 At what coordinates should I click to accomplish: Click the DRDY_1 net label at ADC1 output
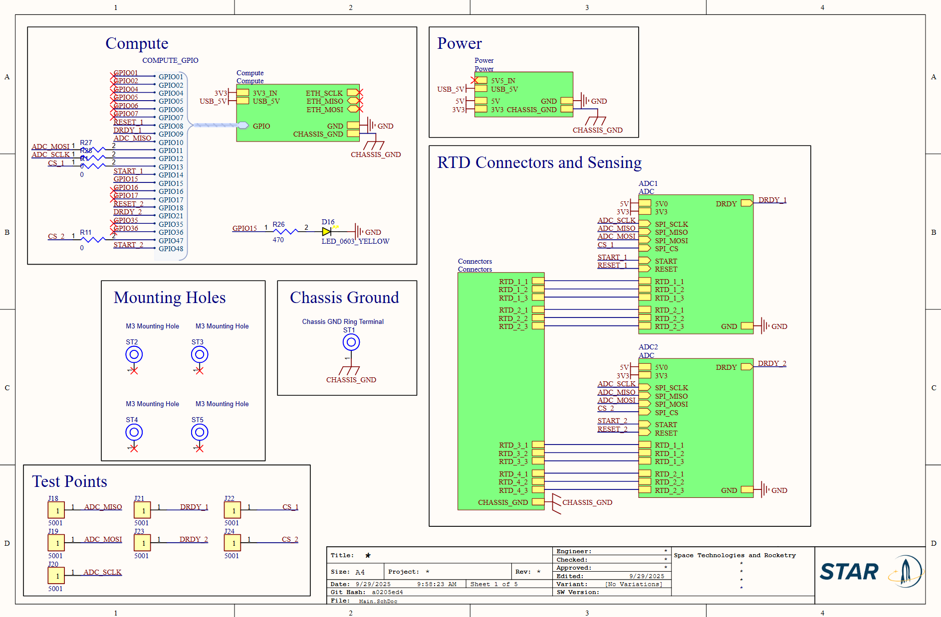click(x=772, y=200)
